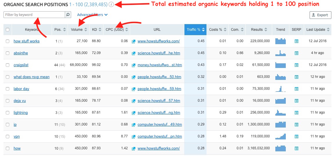Viewport: 334px width, 156px height.
Task: Select the checkbox beside the ip keyword
Action: pos(8,125)
